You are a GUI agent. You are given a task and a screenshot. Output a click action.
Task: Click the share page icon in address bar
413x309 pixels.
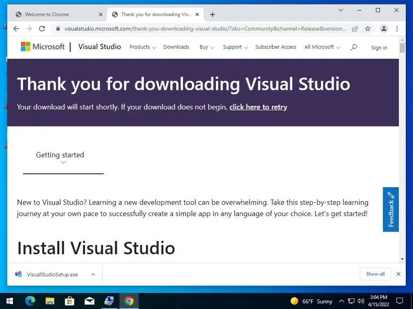point(355,29)
